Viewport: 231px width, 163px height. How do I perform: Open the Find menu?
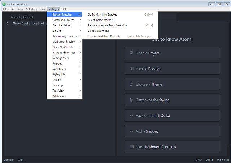(43, 9)
